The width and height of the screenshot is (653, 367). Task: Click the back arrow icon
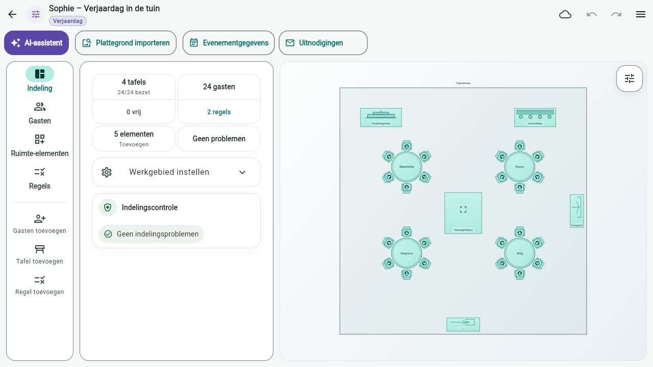[12, 14]
